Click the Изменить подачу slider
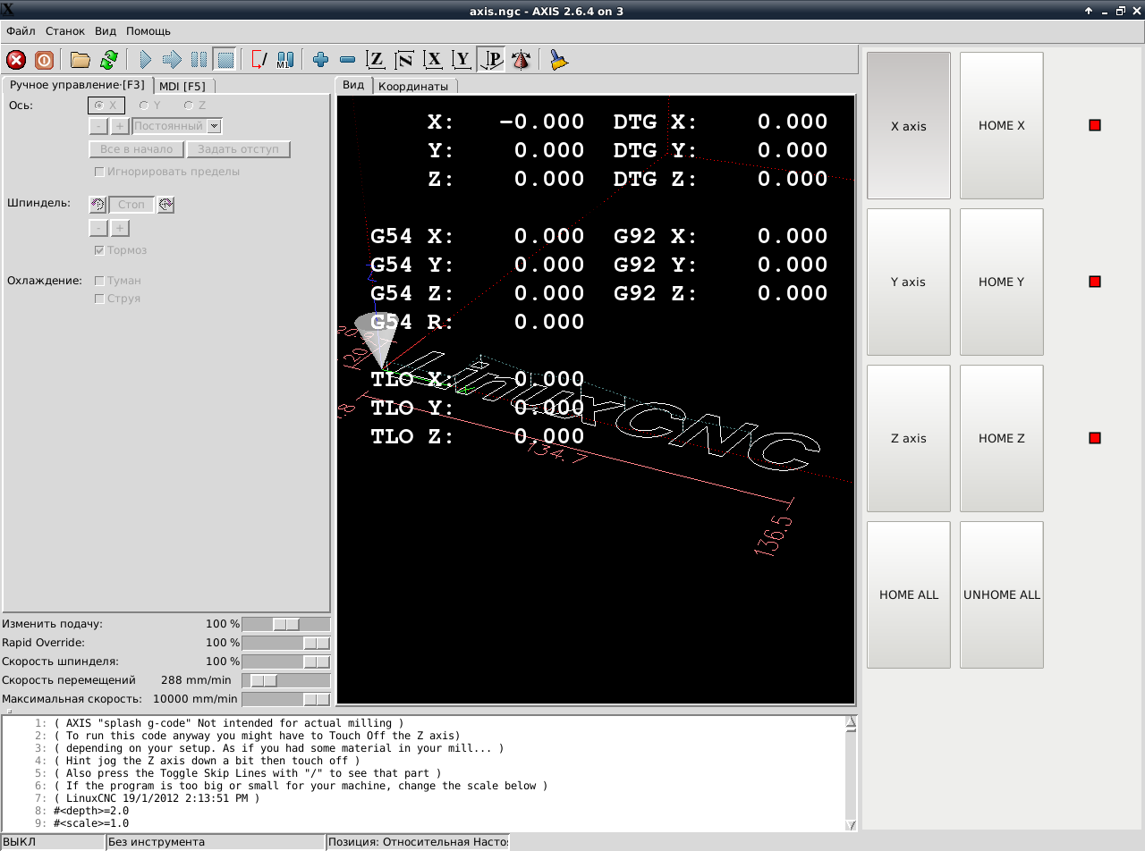The height and width of the screenshot is (851, 1145). coord(286,624)
